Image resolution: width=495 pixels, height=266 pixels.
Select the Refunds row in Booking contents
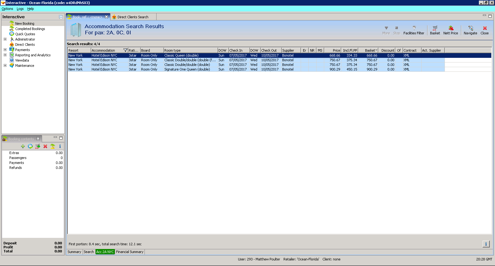(33, 168)
